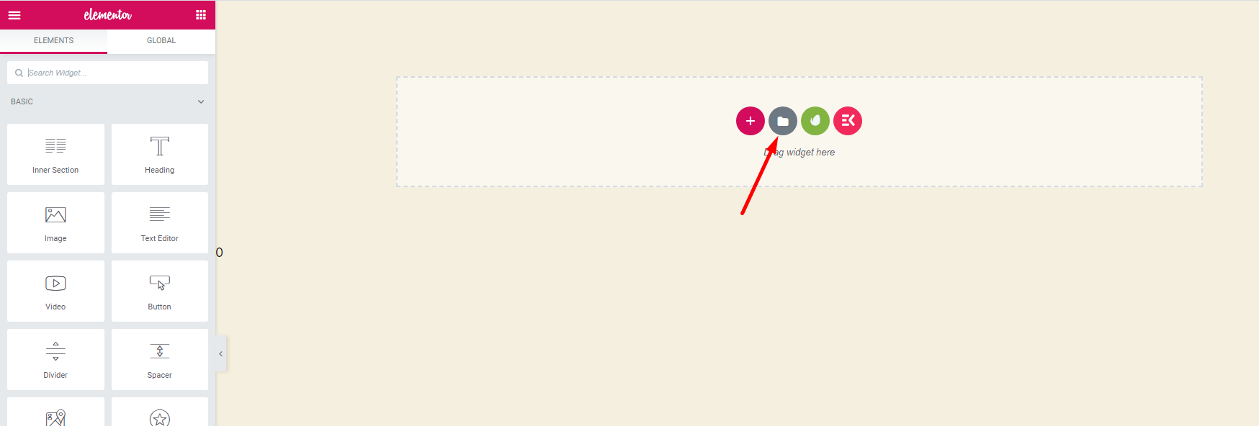The image size is (1259, 426).
Task: Pick the Spacer widget
Action: 160,359
